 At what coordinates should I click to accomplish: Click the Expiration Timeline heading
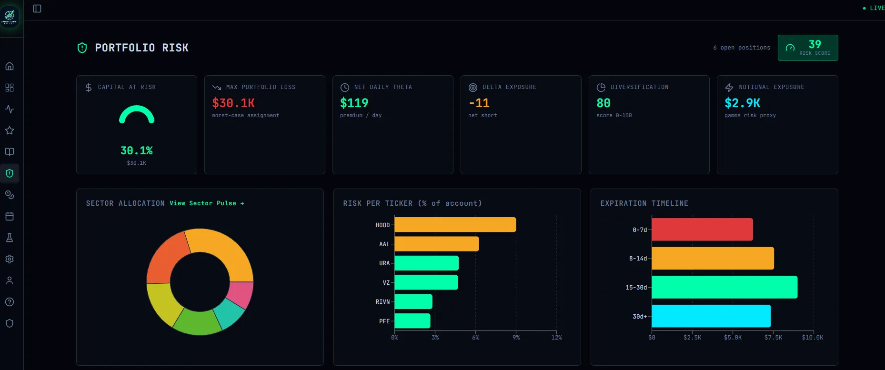click(644, 203)
